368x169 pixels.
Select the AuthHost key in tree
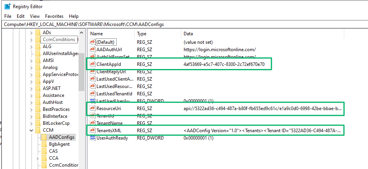pyautogui.click(x=53, y=102)
